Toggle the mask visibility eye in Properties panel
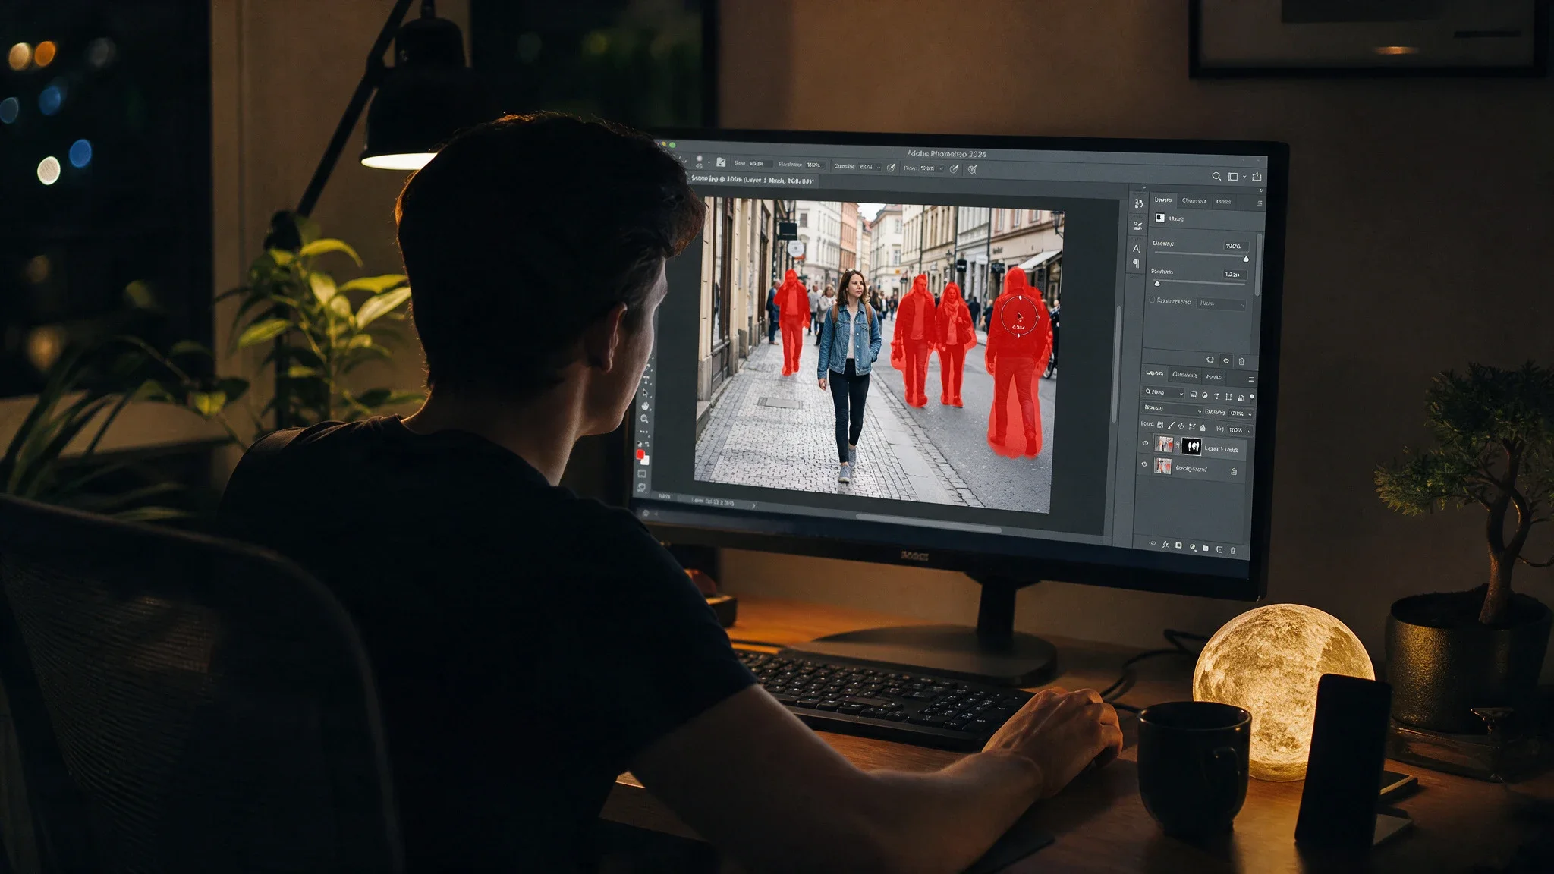The width and height of the screenshot is (1554, 874). tap(1226, 360)
